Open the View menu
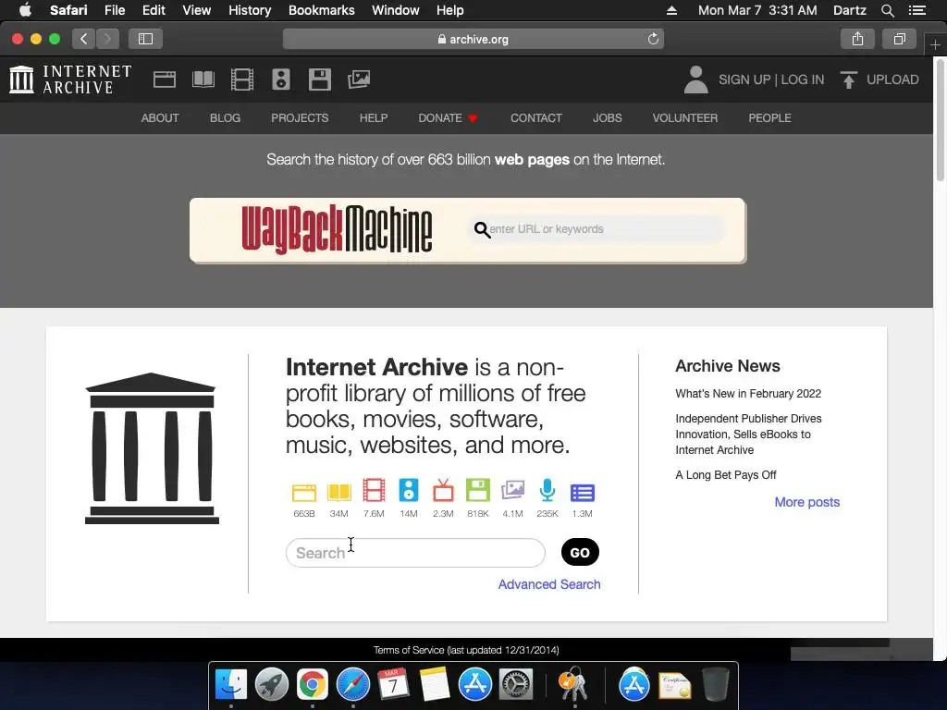The image size is (947, 710). [x=196, y=10]
